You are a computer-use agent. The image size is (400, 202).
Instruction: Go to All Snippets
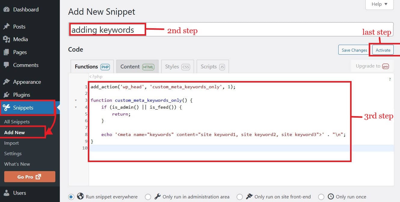[17, 122]
